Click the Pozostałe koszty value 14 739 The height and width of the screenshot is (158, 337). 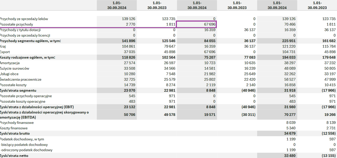tap(130, 85)
